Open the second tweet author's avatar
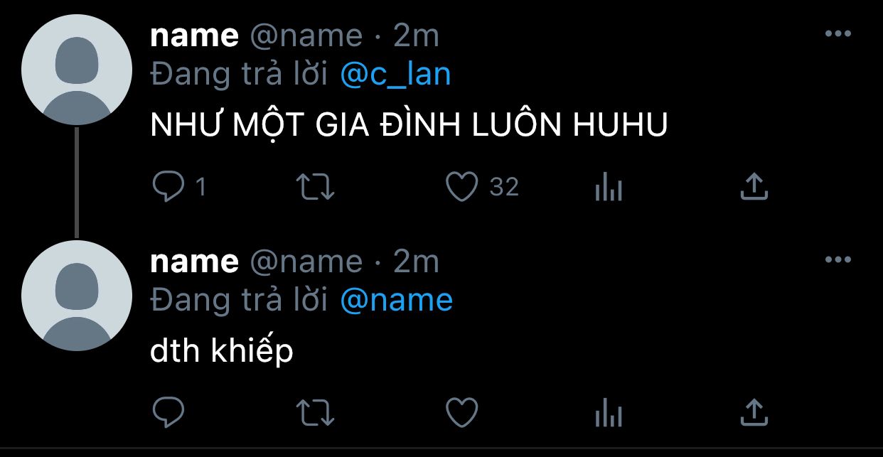 [x=77, y=296]
